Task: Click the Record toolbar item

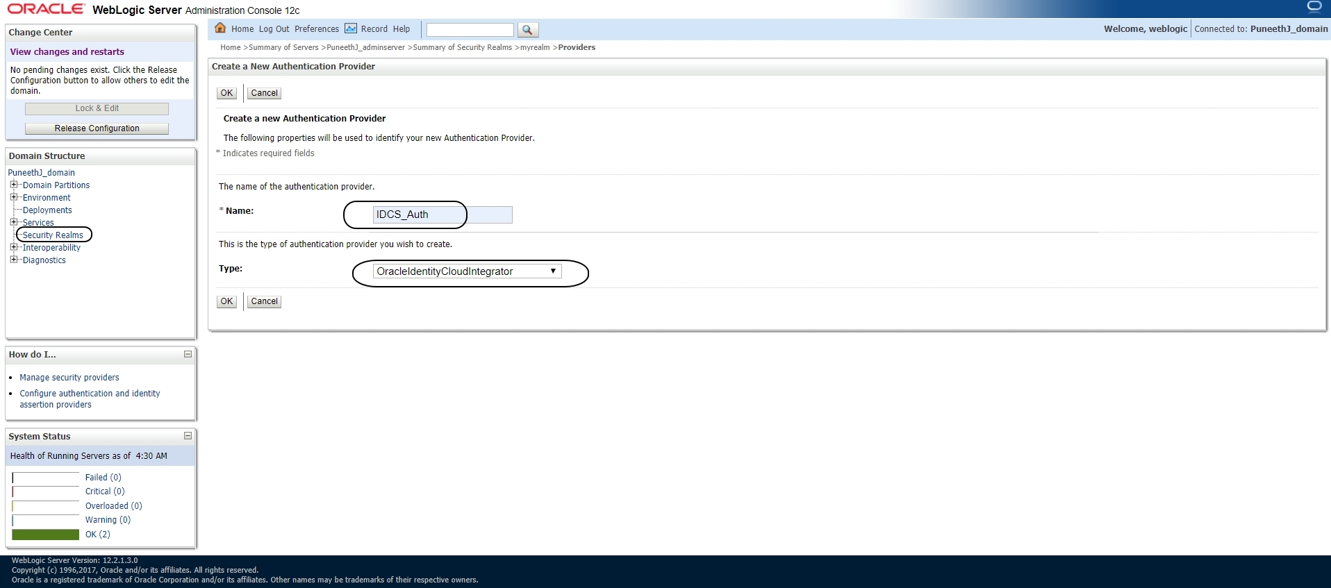Action: pyautogui.click(x=374, y=29)
